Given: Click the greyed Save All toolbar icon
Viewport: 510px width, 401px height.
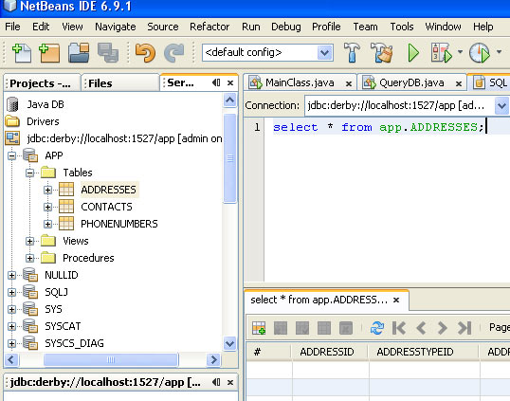Looking at the screenshot, I should (108, 53).
